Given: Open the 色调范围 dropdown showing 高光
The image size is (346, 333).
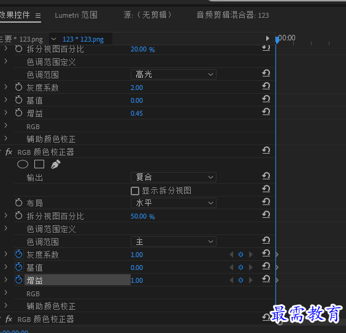Looking at the screenshot, I should [174, 75].
